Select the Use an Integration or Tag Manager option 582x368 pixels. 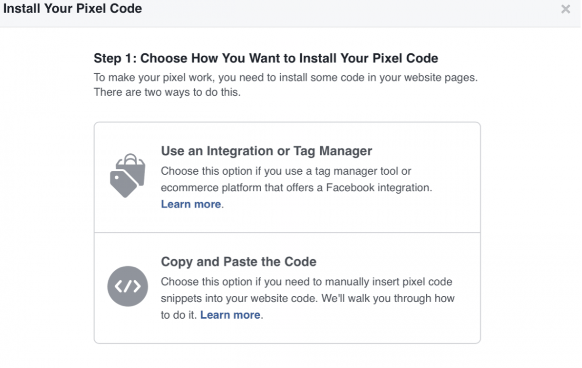click(287, 177)
